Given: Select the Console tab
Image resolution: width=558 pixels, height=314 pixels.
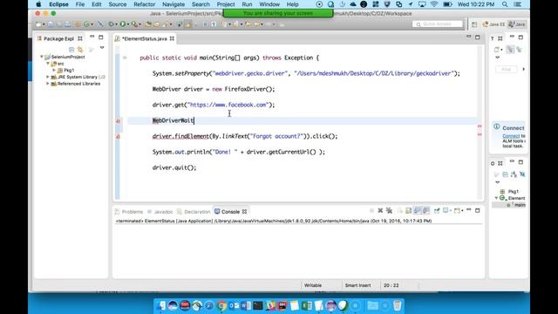Looking at the screenshot, I should click(x=230, y=211).
